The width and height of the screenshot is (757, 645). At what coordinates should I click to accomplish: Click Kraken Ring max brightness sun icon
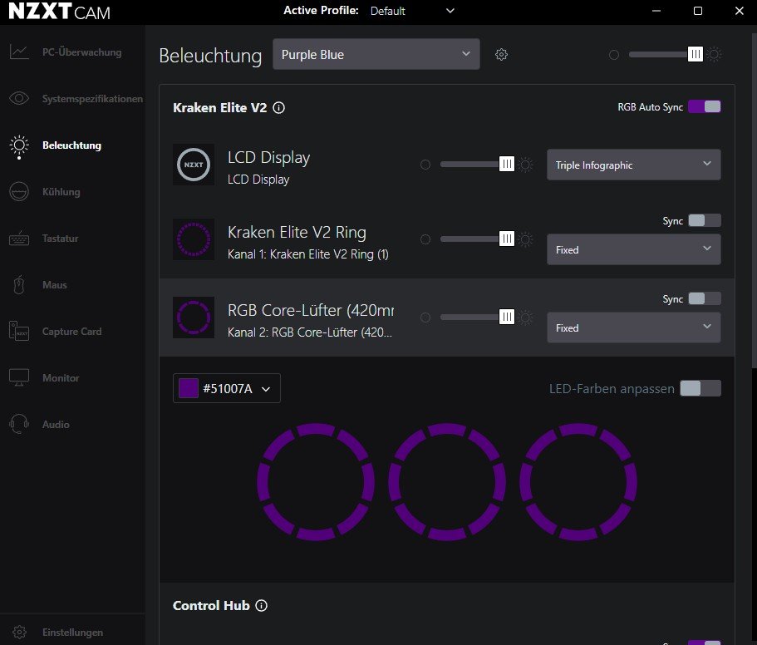pyautogui.click(x=526, y=239)
